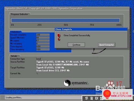Click the Clone Complete dialog title bar

91,29
